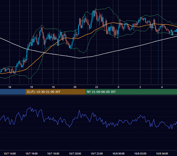
Task: Click the 10/8 02:00 date label
Action: point(140,153)
